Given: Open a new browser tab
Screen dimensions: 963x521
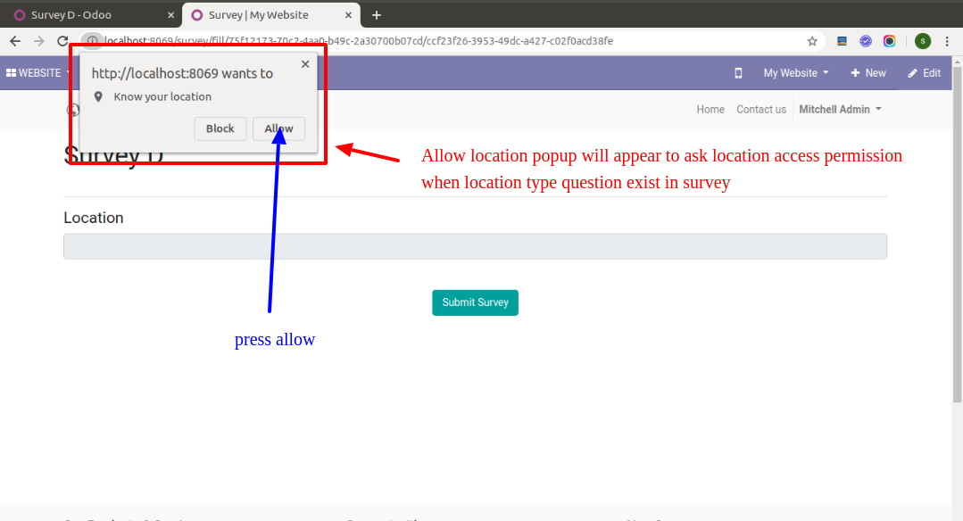Looking at the screenshot, I should [x=377, y=15].
